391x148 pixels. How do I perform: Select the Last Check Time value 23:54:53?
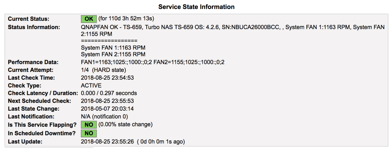[x=107, y=78]
